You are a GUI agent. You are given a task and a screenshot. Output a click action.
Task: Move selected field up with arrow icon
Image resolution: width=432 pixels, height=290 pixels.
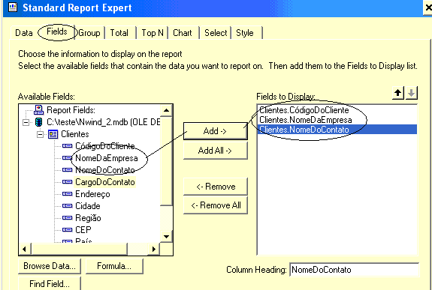click(x=398, y=93)
